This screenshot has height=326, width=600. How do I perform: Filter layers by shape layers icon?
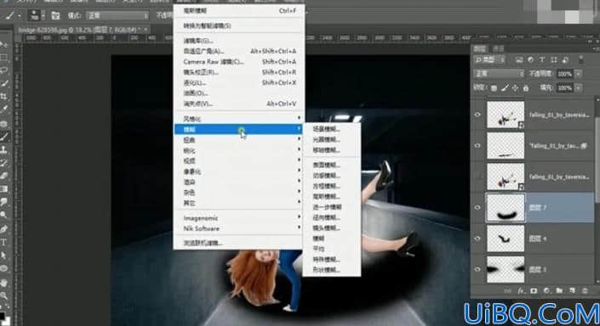pyautogui.click(x=554, y=59)
